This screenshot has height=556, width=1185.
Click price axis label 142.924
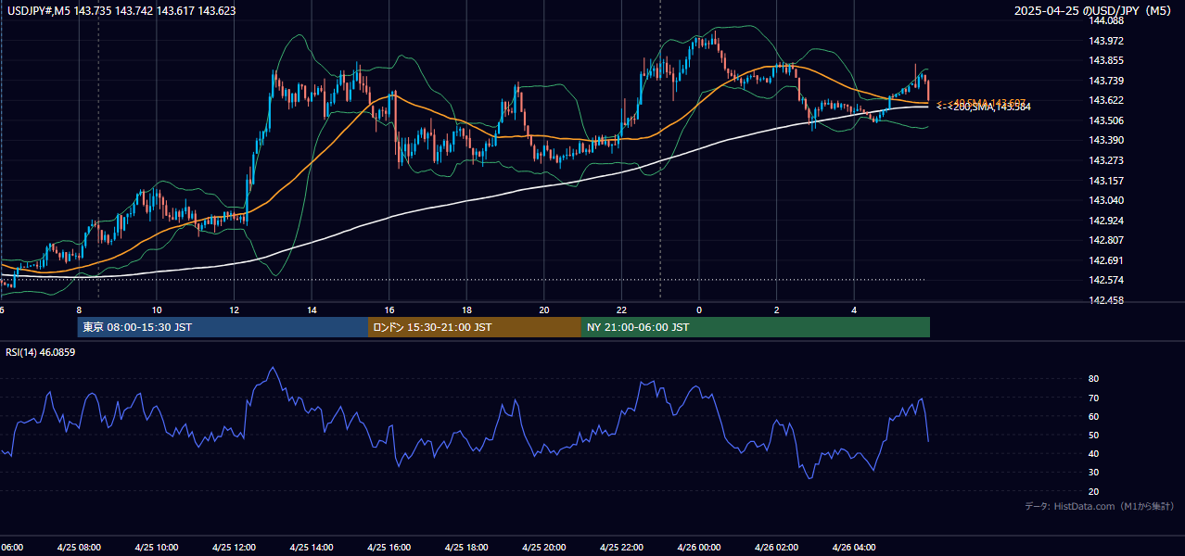1107,221
